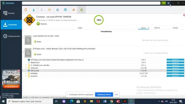Select the Adobe Illustrator 2021 torrent title
This screenshot has width=185, height=104.
click(64, 49)
